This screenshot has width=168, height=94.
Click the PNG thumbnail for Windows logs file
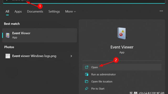tap(8, 56)
